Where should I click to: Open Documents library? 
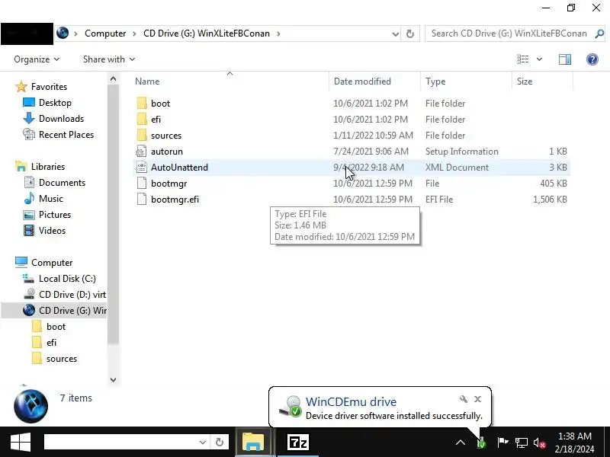(x=62, y=183)
